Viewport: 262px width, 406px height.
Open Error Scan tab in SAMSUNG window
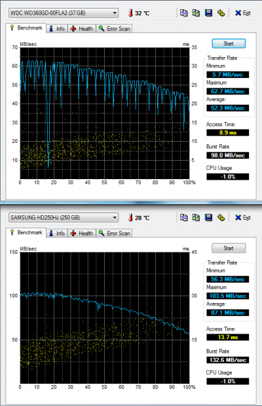[114, 233]
